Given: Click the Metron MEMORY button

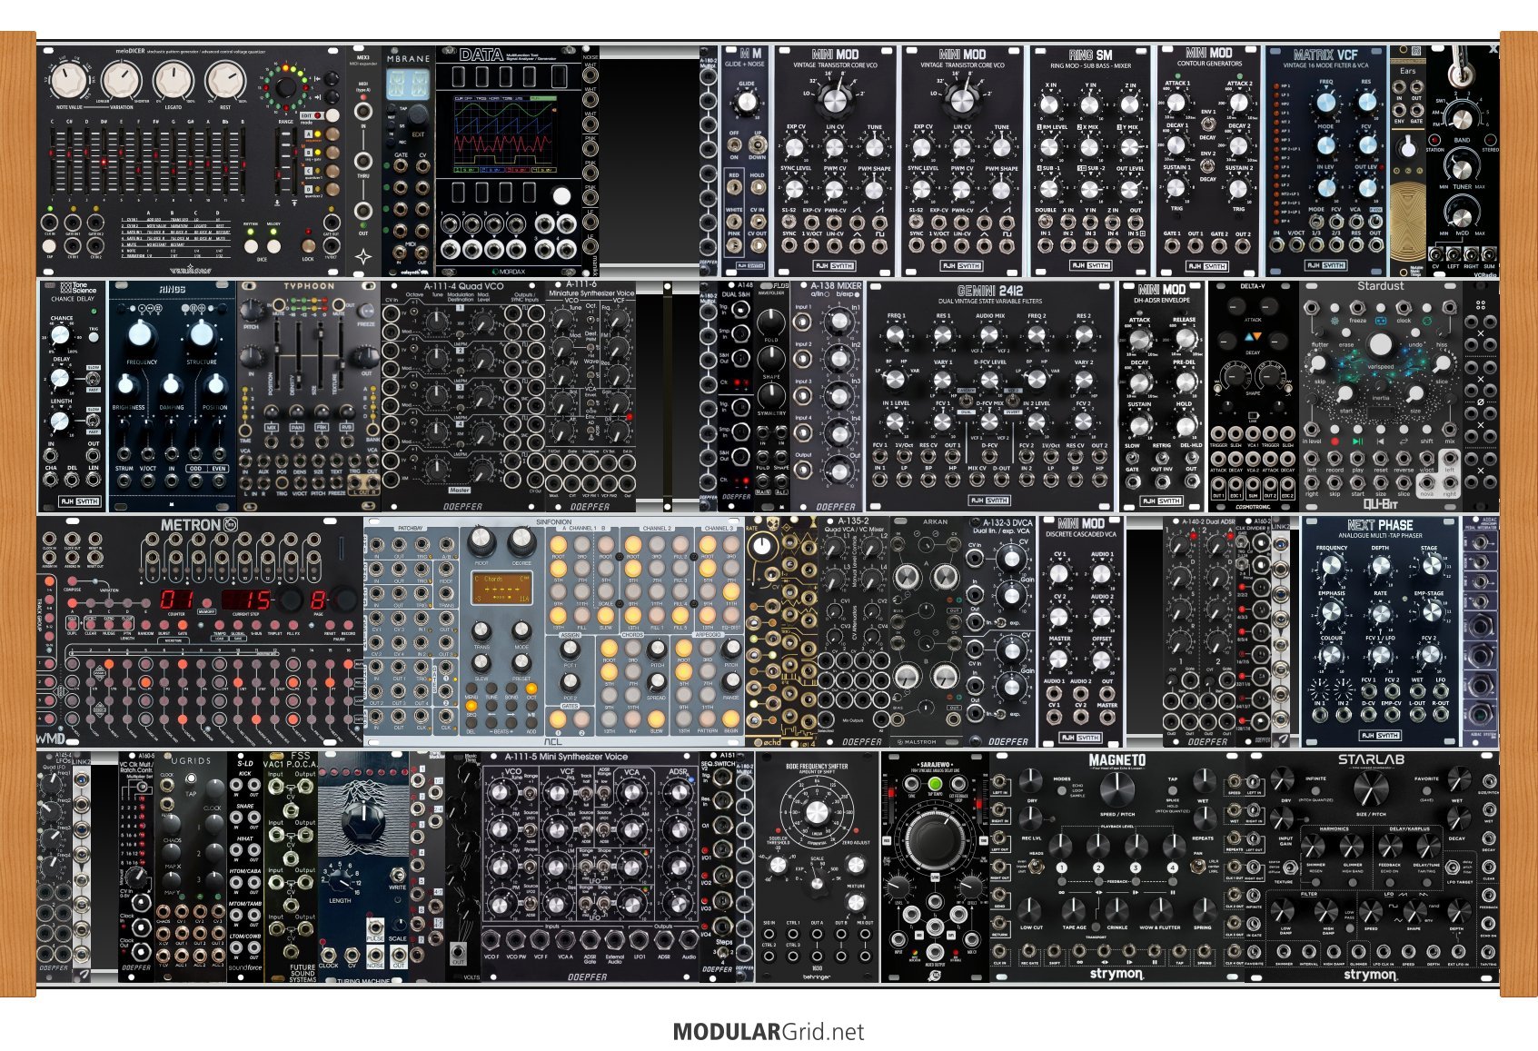Looking at the screenshot, I should 206,603.
